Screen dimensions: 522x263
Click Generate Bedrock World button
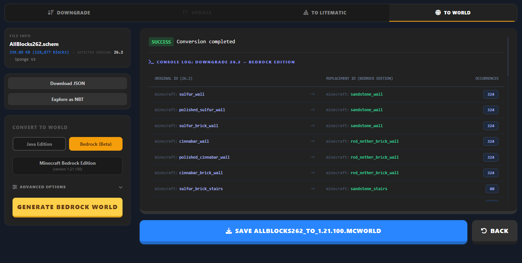click(68, 207)
